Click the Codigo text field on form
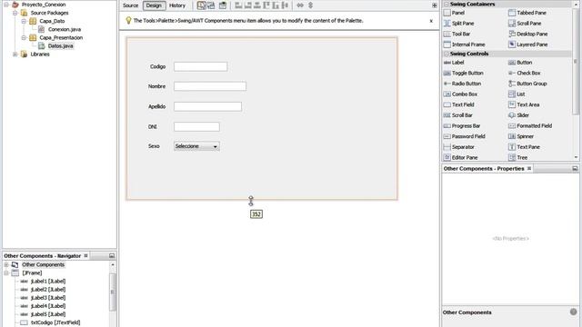Viewport: 582px width, 327px height. 200,66
